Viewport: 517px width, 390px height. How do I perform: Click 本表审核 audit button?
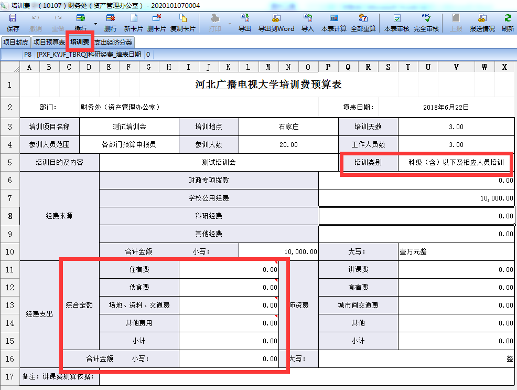coord(397,23)
